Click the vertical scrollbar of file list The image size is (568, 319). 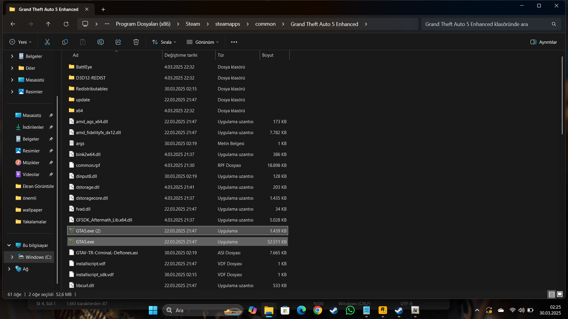tap(562, 95)
